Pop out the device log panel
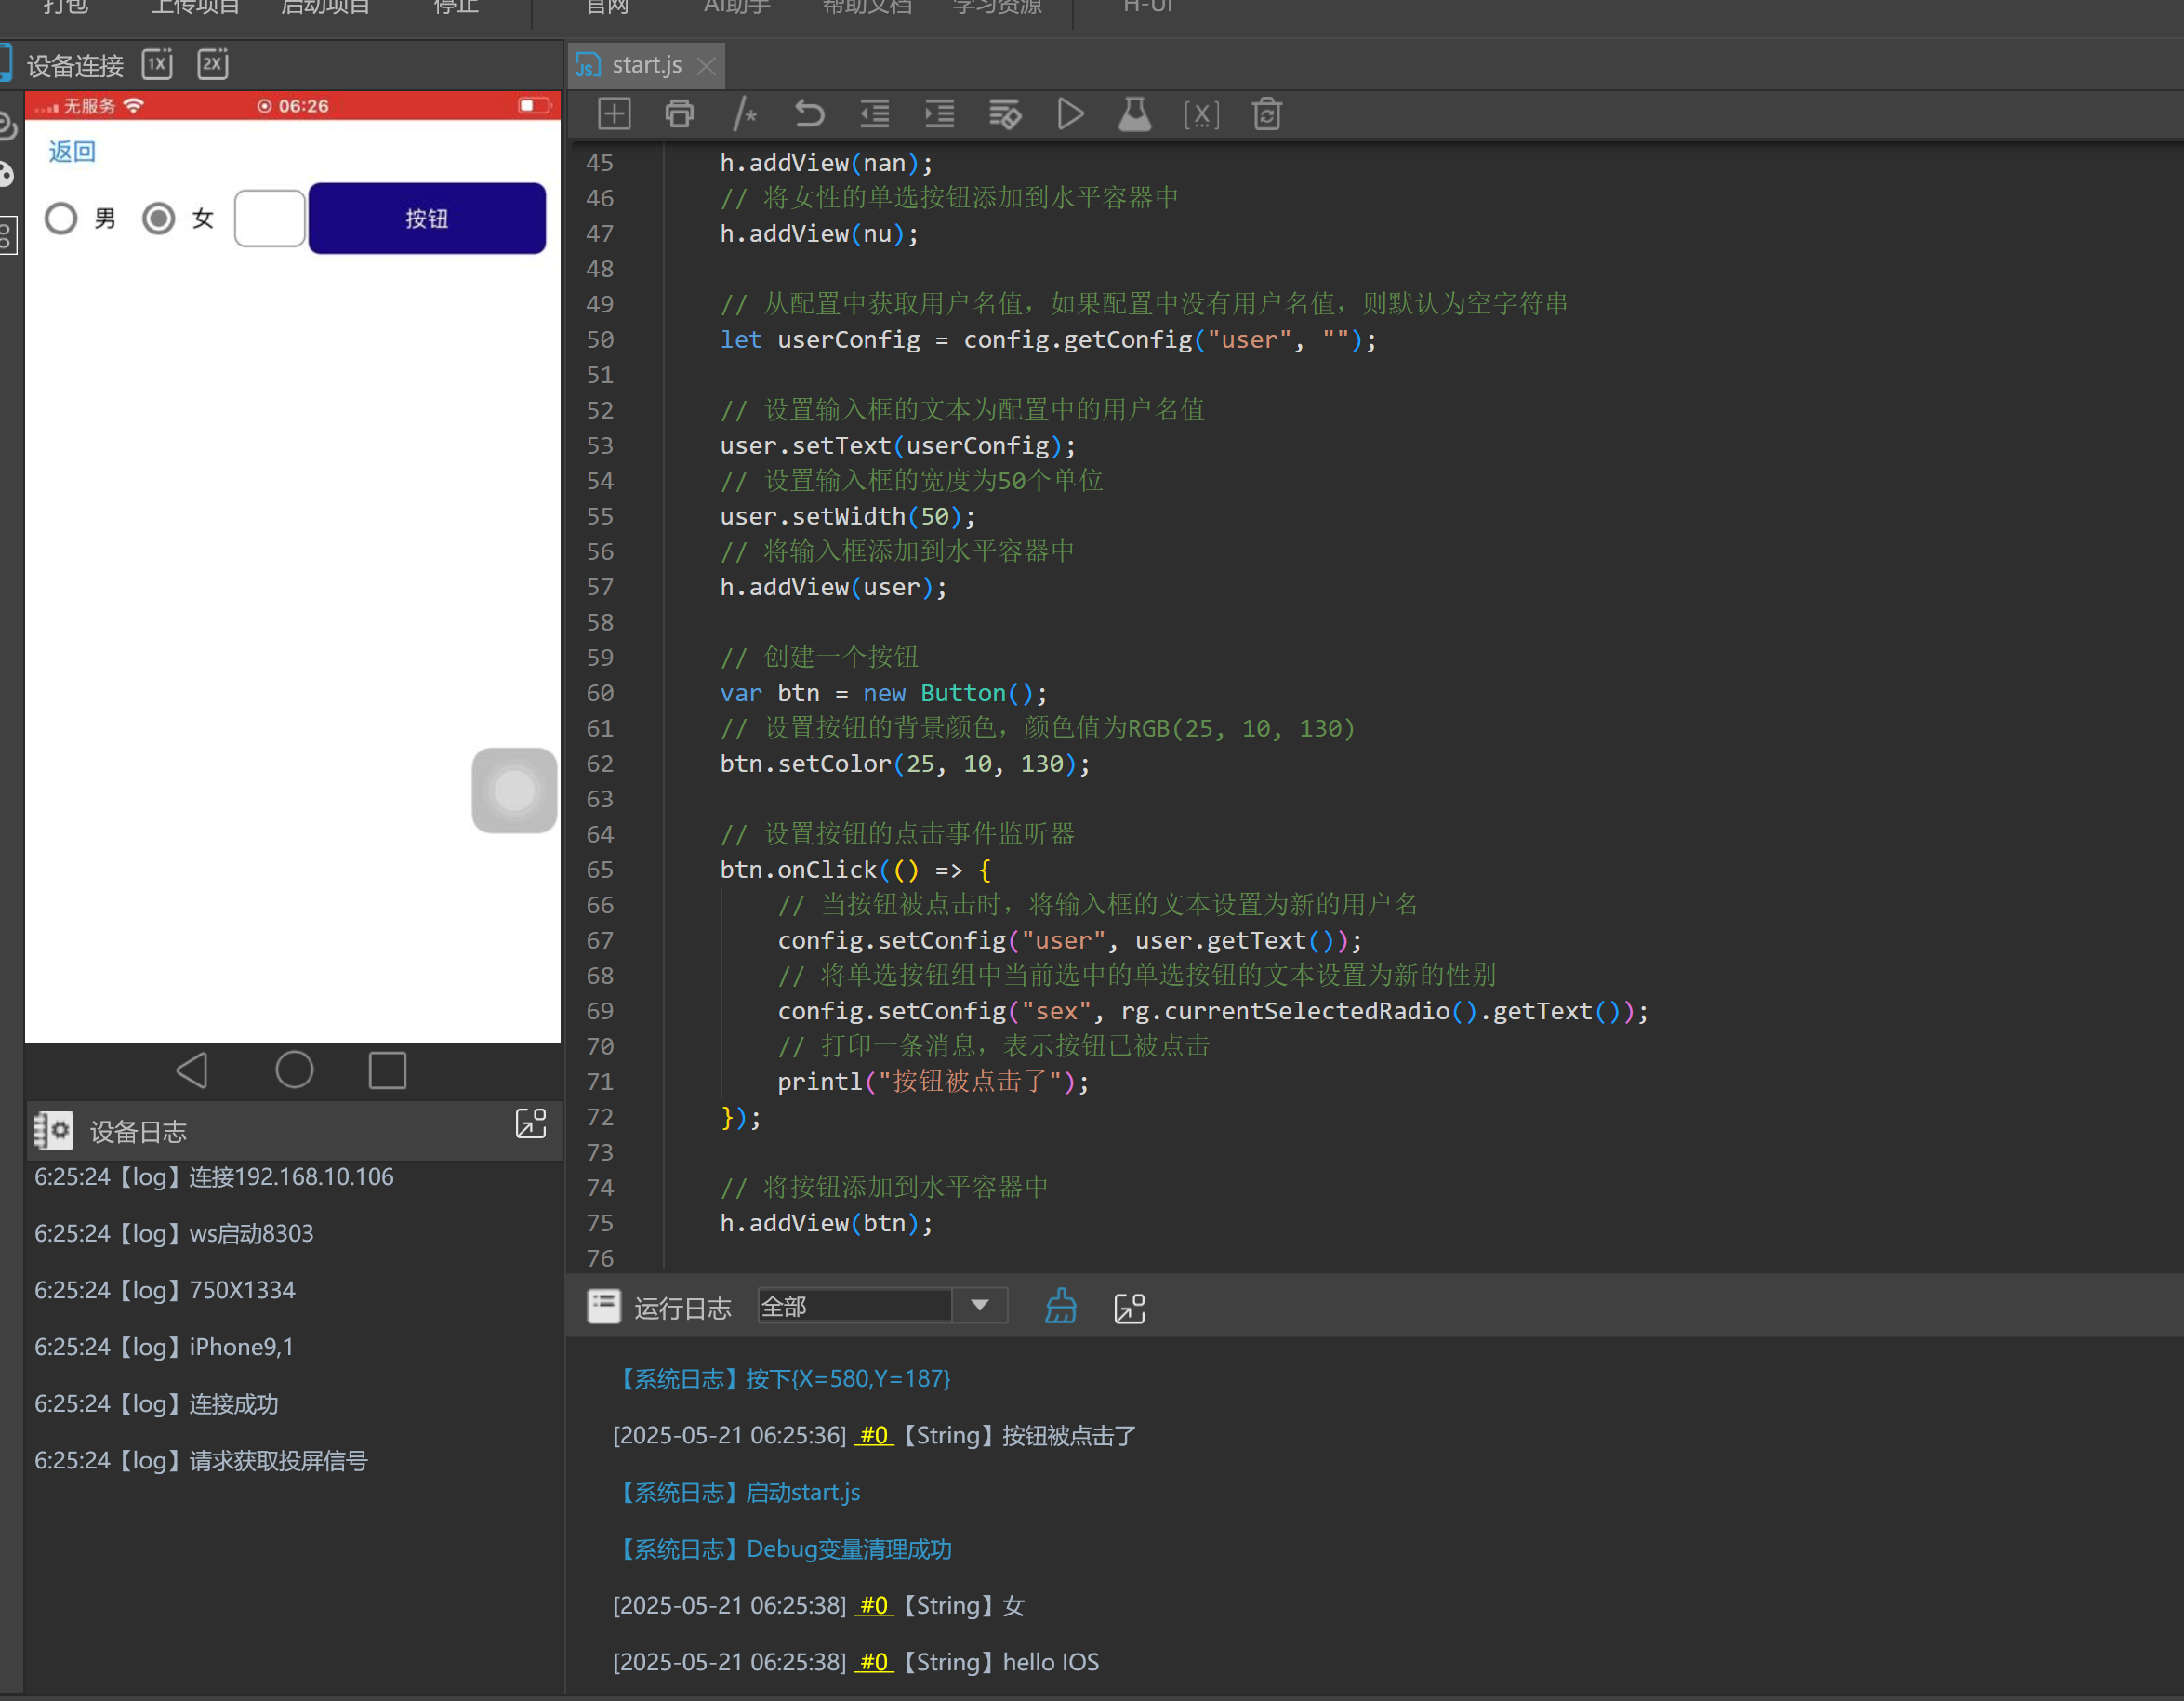This screenshot has width=2184, height=1701. (x=531, y=1123)
